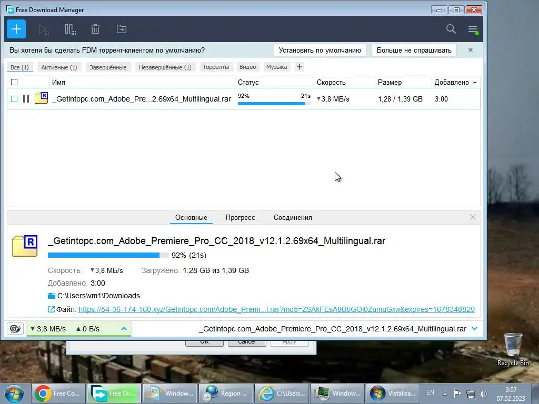
Task: Click download speed 3,8 МБ/s in status bar
Action: pos(48,329)
